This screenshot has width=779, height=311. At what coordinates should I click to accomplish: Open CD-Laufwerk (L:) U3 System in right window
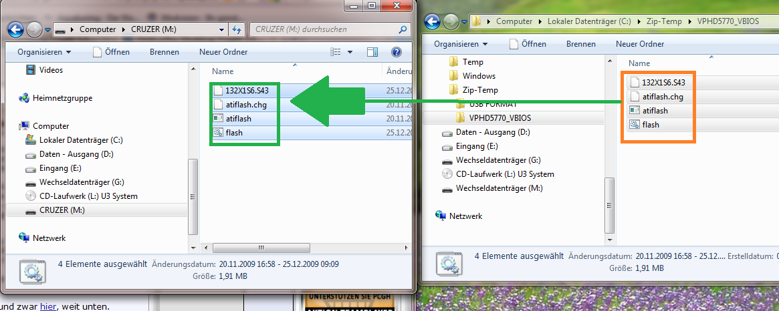(x=497, y=174)
